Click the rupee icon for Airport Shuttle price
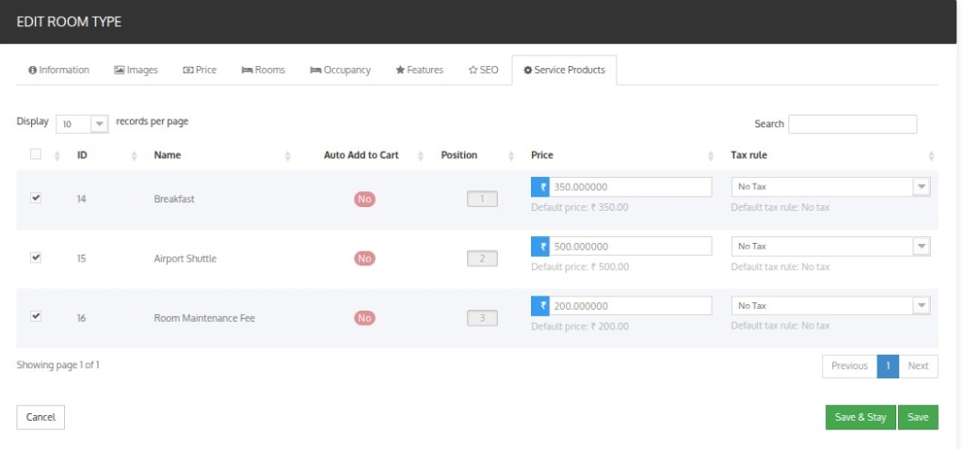This screenshot has height=449, width=964. click(x=540, y=247)
